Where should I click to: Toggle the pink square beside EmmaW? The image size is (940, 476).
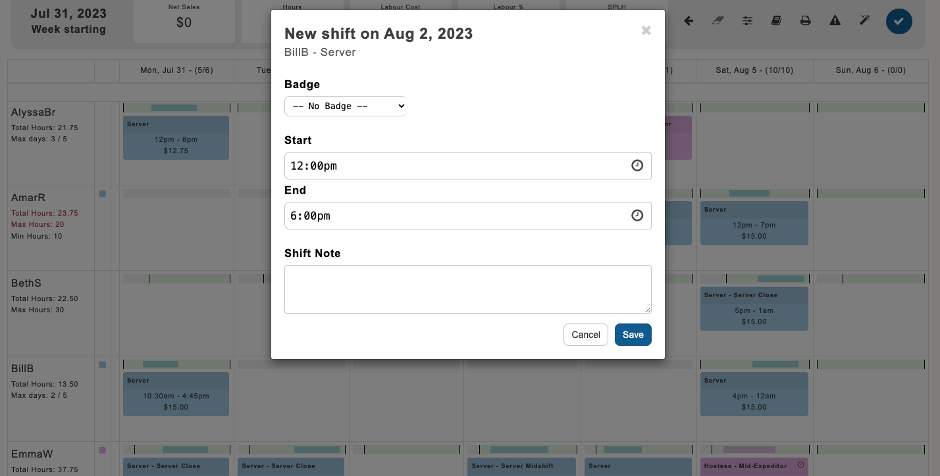coord(103,450)
